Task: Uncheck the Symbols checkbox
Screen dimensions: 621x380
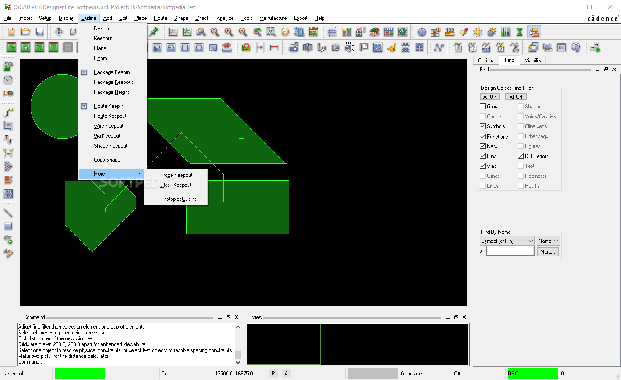Action: point(483,126)
